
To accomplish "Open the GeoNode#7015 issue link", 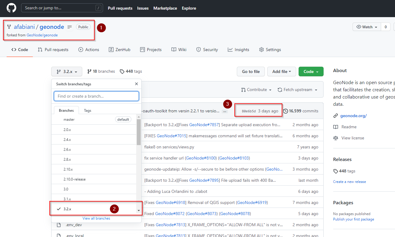I will pos(172,136).
